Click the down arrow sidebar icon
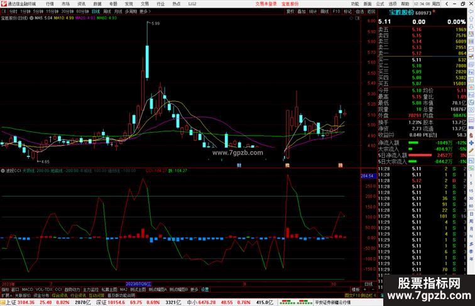475x306 pixels. pos(471,26)
